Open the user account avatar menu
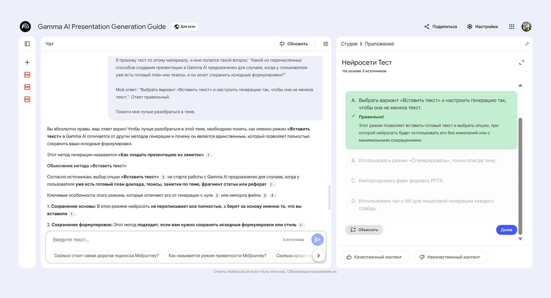The image size is (551, 298). pos(526,26)
